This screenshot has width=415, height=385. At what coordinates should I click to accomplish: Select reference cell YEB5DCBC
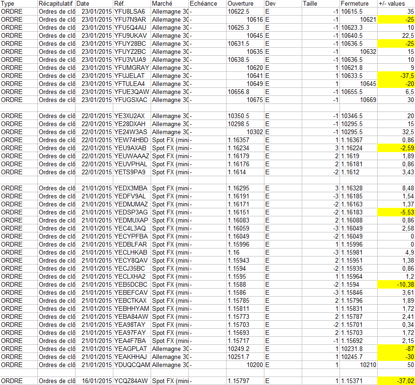[132, 285]
